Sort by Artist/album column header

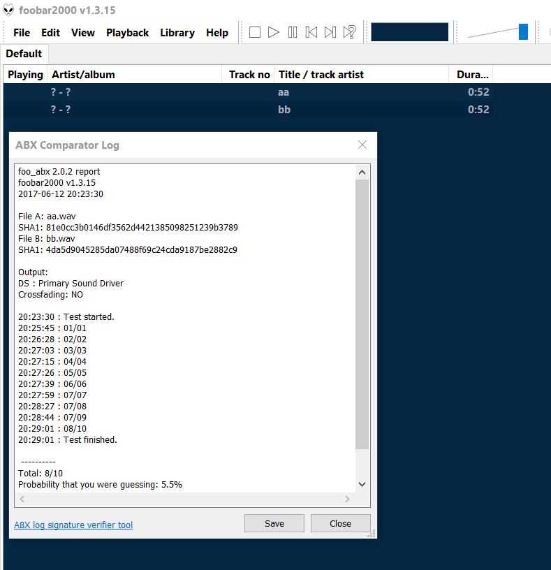[135, 75]
